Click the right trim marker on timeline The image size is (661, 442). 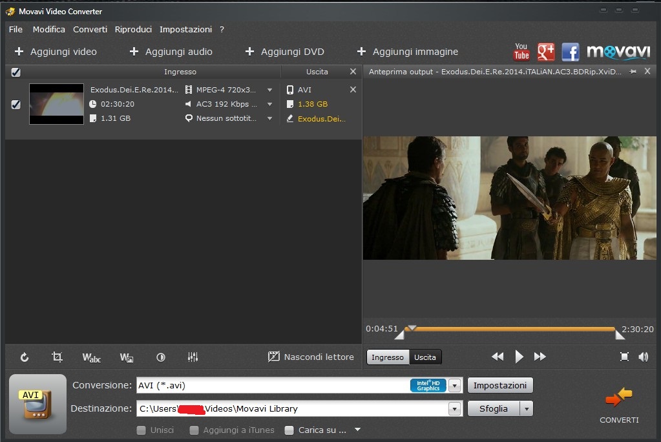[x=620, y=335]
